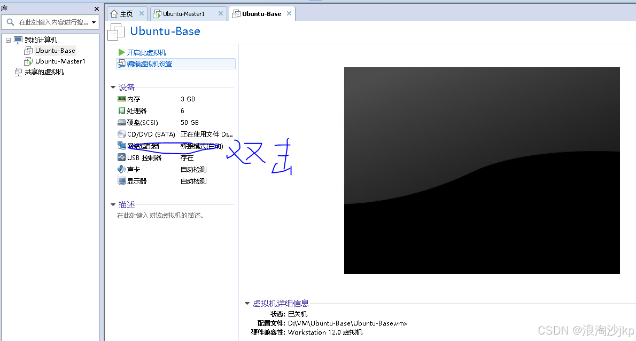
Task: Select Ubuntu-Master1 in the library tree
Action: pos(60,61)
